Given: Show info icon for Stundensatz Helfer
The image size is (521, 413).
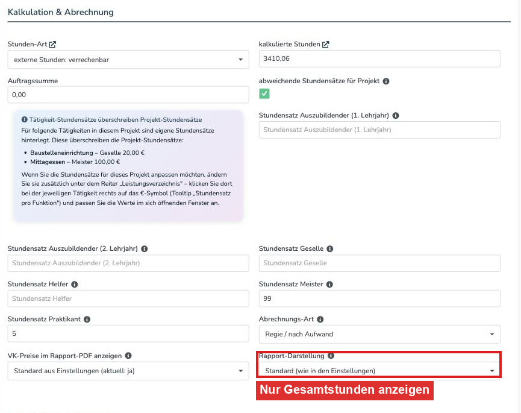Looking at the screenshot, I should tap(75, 285).
